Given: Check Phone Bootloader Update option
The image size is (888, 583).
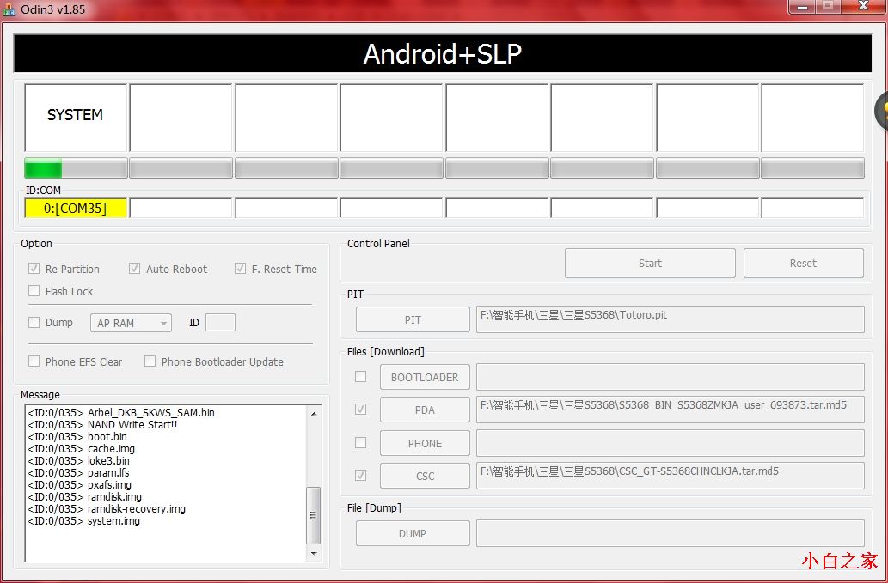Looking at the screenshot, I should (150, 361).
